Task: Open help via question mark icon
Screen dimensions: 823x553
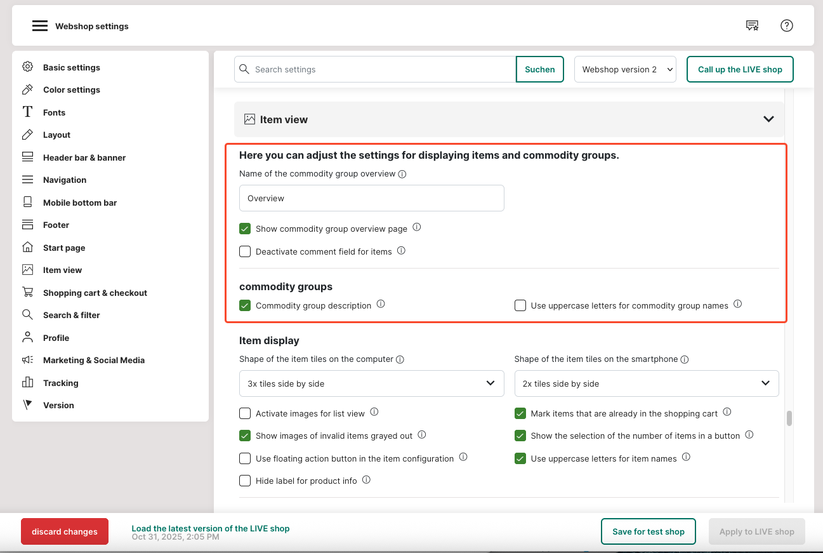Action: coord(786,26)
